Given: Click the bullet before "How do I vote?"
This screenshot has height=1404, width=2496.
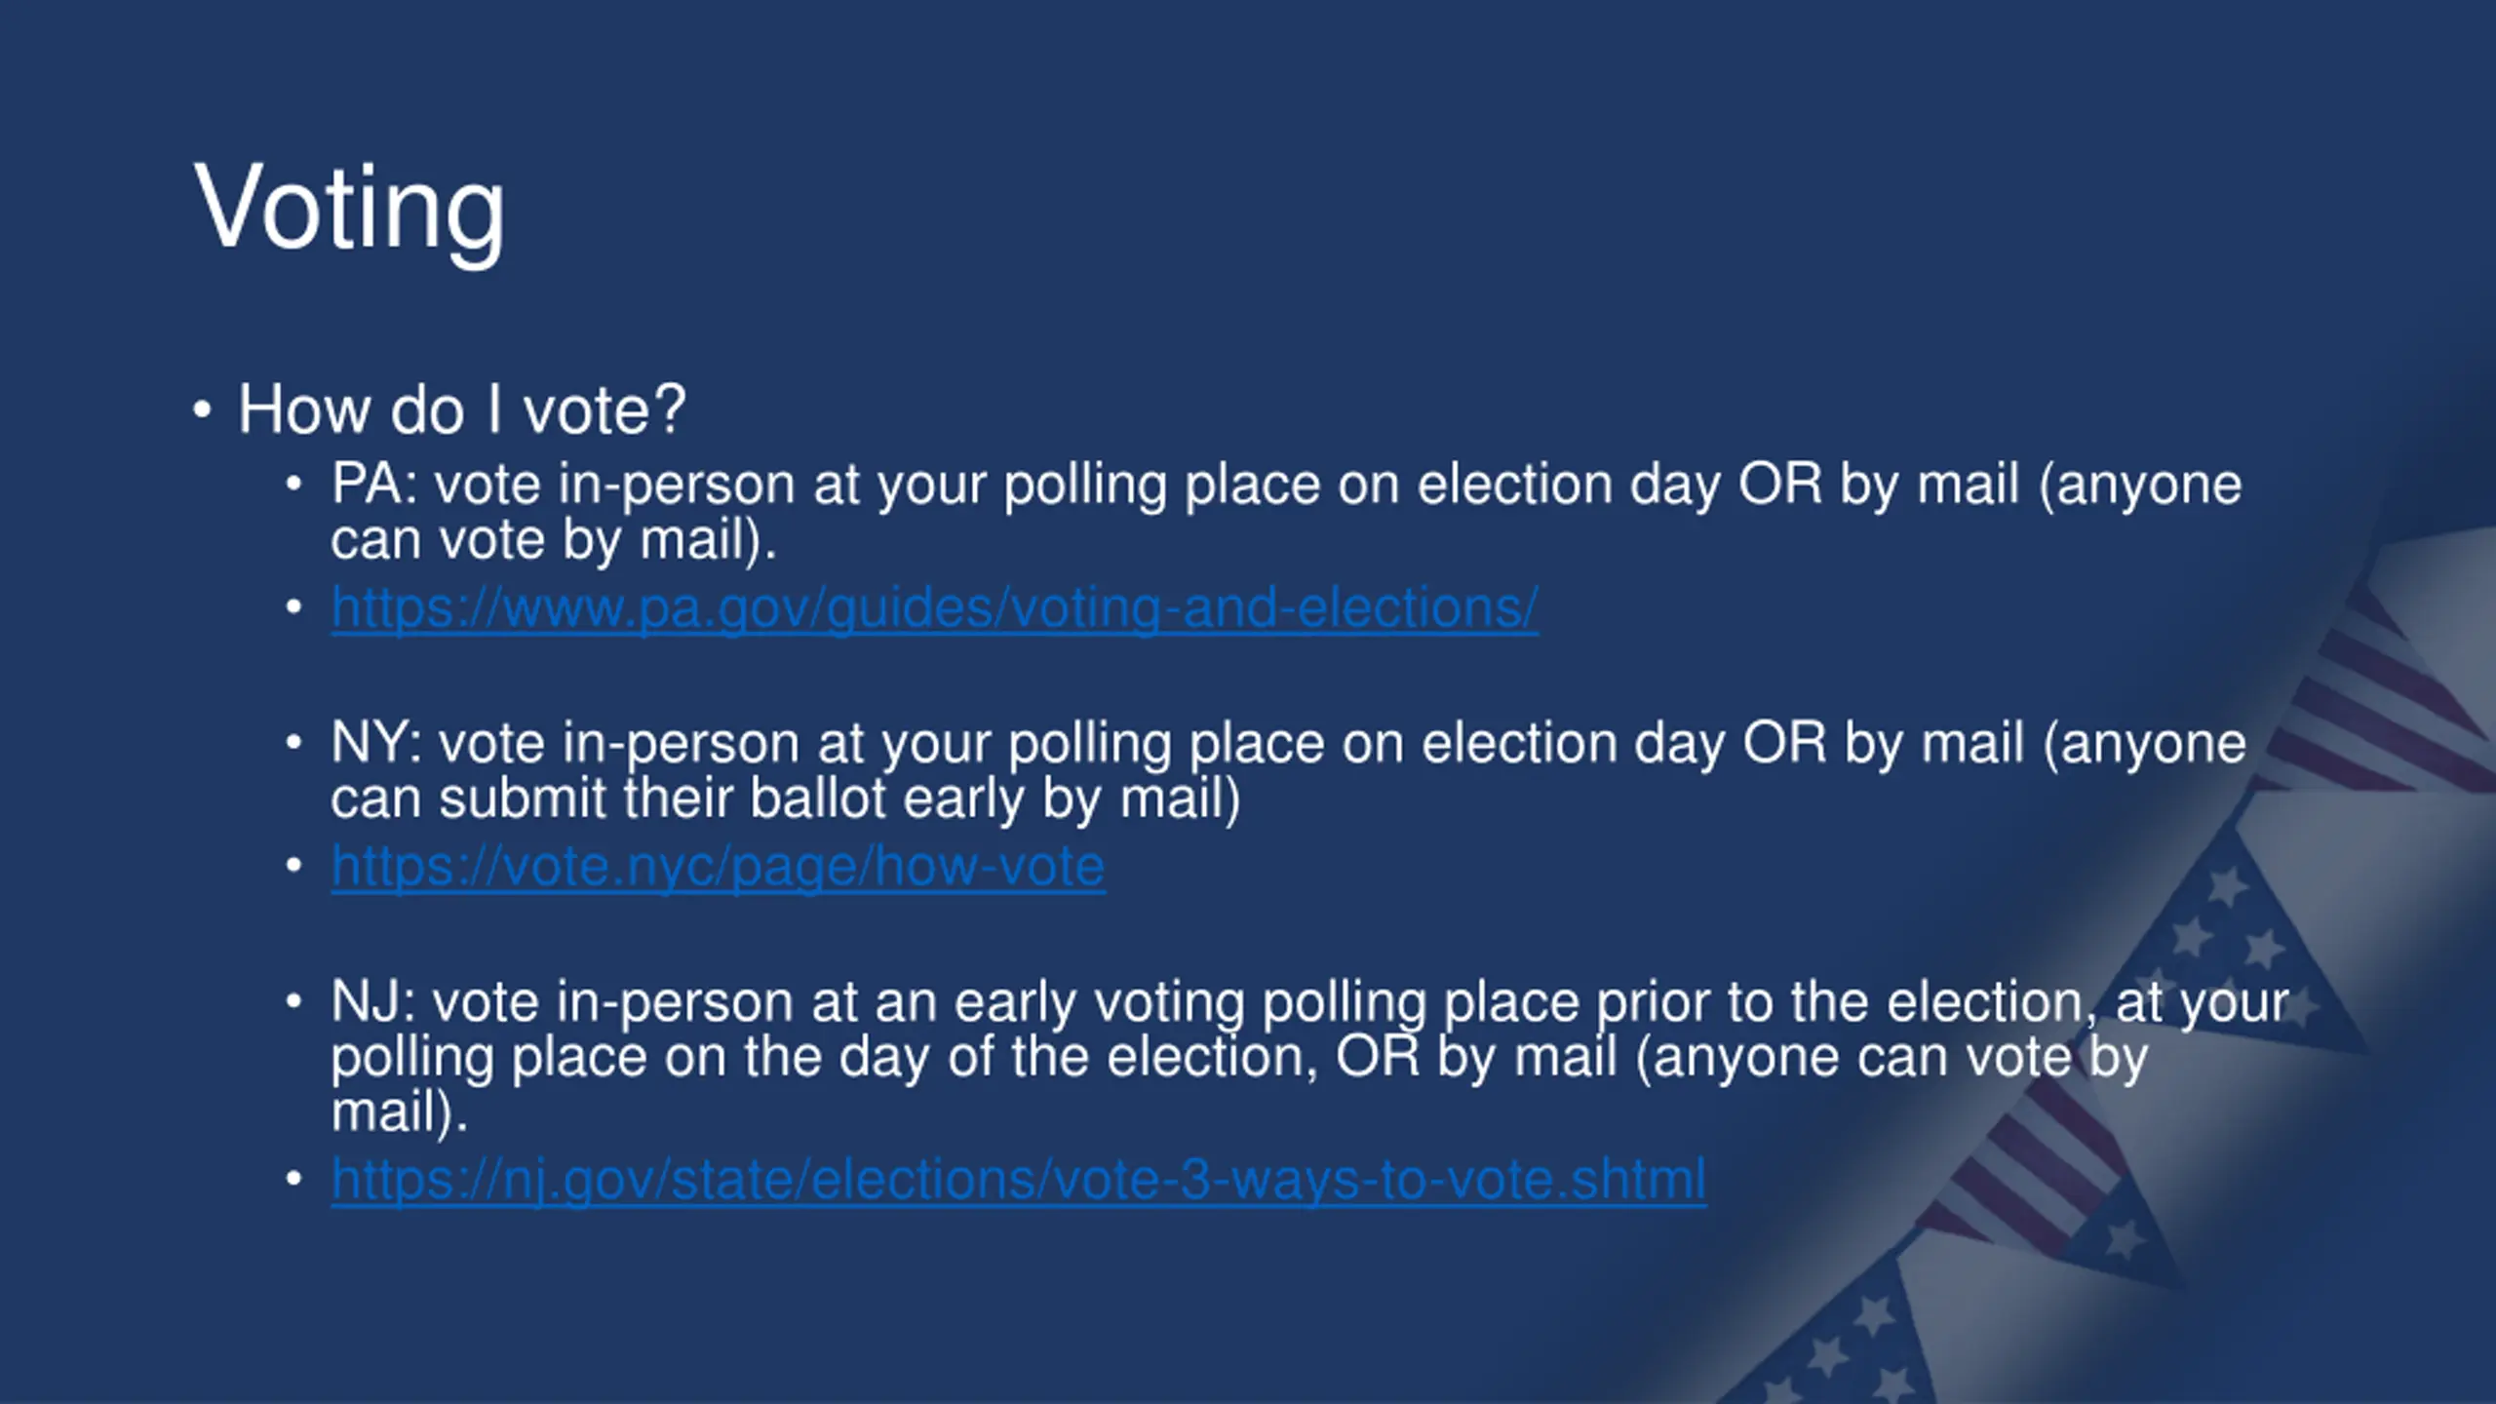Looking at the screenshot, I should 202,410.
